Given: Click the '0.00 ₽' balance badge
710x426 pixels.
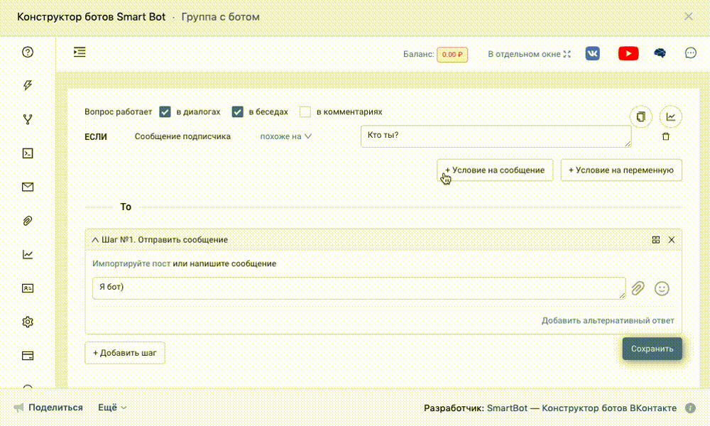Looking at the screenshot, I should [x=452, y=55].
